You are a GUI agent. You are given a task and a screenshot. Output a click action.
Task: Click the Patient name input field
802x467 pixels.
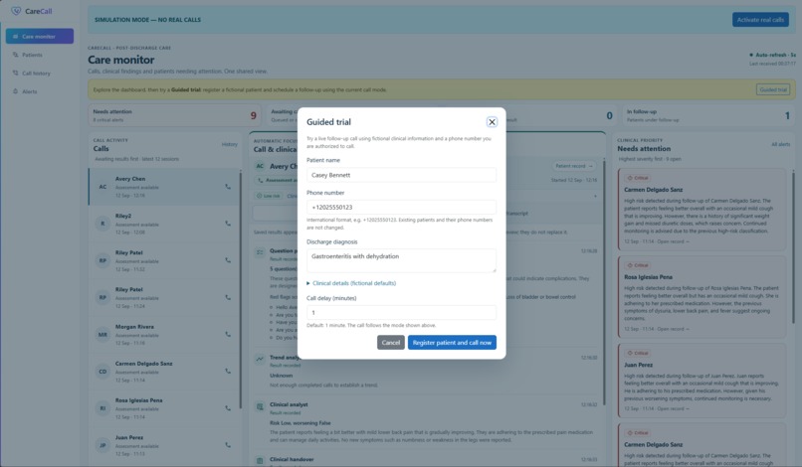coord(401,175)
